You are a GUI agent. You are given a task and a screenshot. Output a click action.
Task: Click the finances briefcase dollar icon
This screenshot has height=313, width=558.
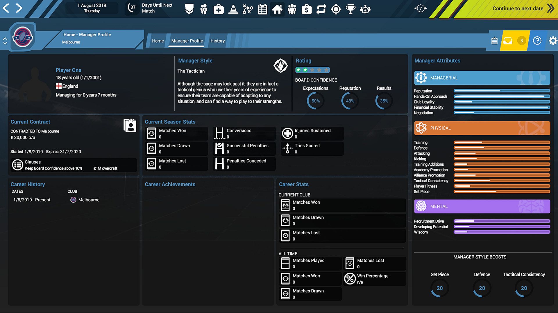click(306, 9)
